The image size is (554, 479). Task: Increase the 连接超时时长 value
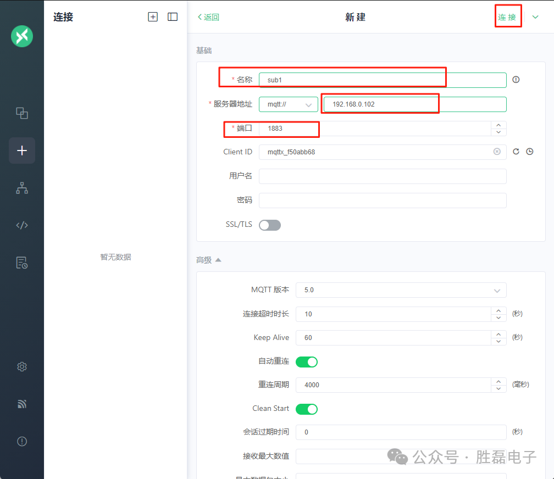(498, 310)
